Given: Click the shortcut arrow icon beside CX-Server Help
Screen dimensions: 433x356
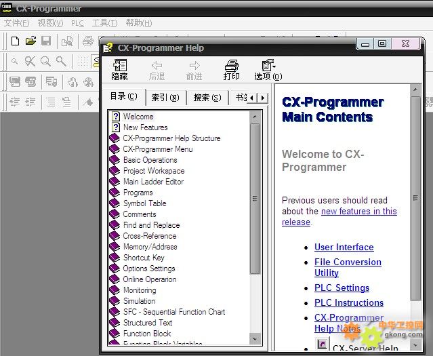Looking at the screenshot, I should click(322, 344).
